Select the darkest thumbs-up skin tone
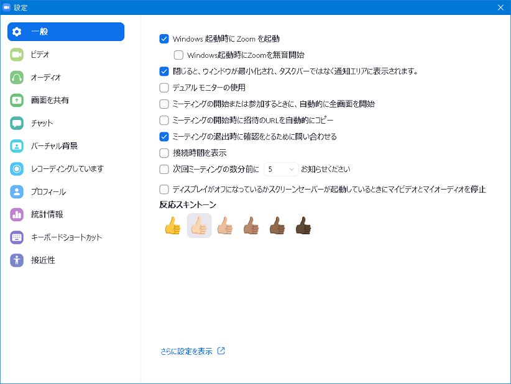This screenshot has width=511, height=384. (303, 226)
